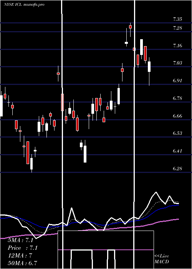The height and width of the screenshot is (269, 192).
Task: Click the 6.41 price level label
Action: pyautogui.click(x=177, y=151)
